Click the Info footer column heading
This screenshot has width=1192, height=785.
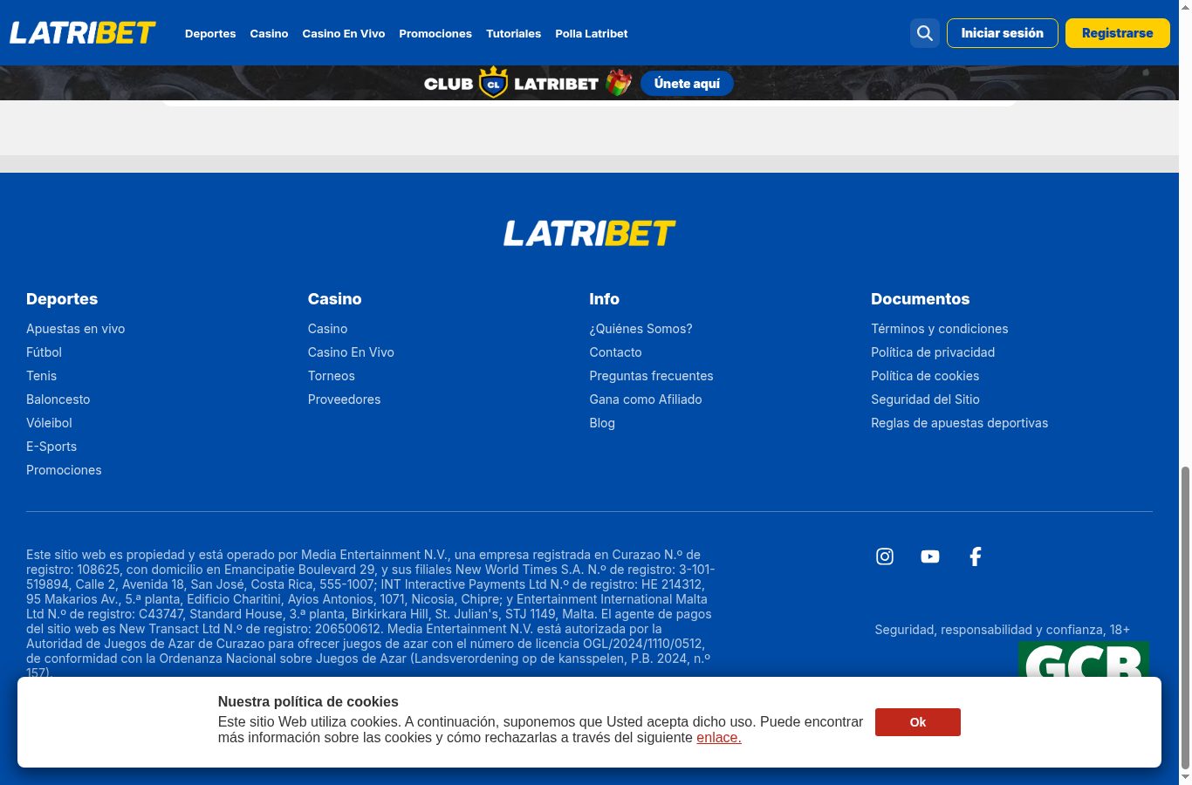605,299
